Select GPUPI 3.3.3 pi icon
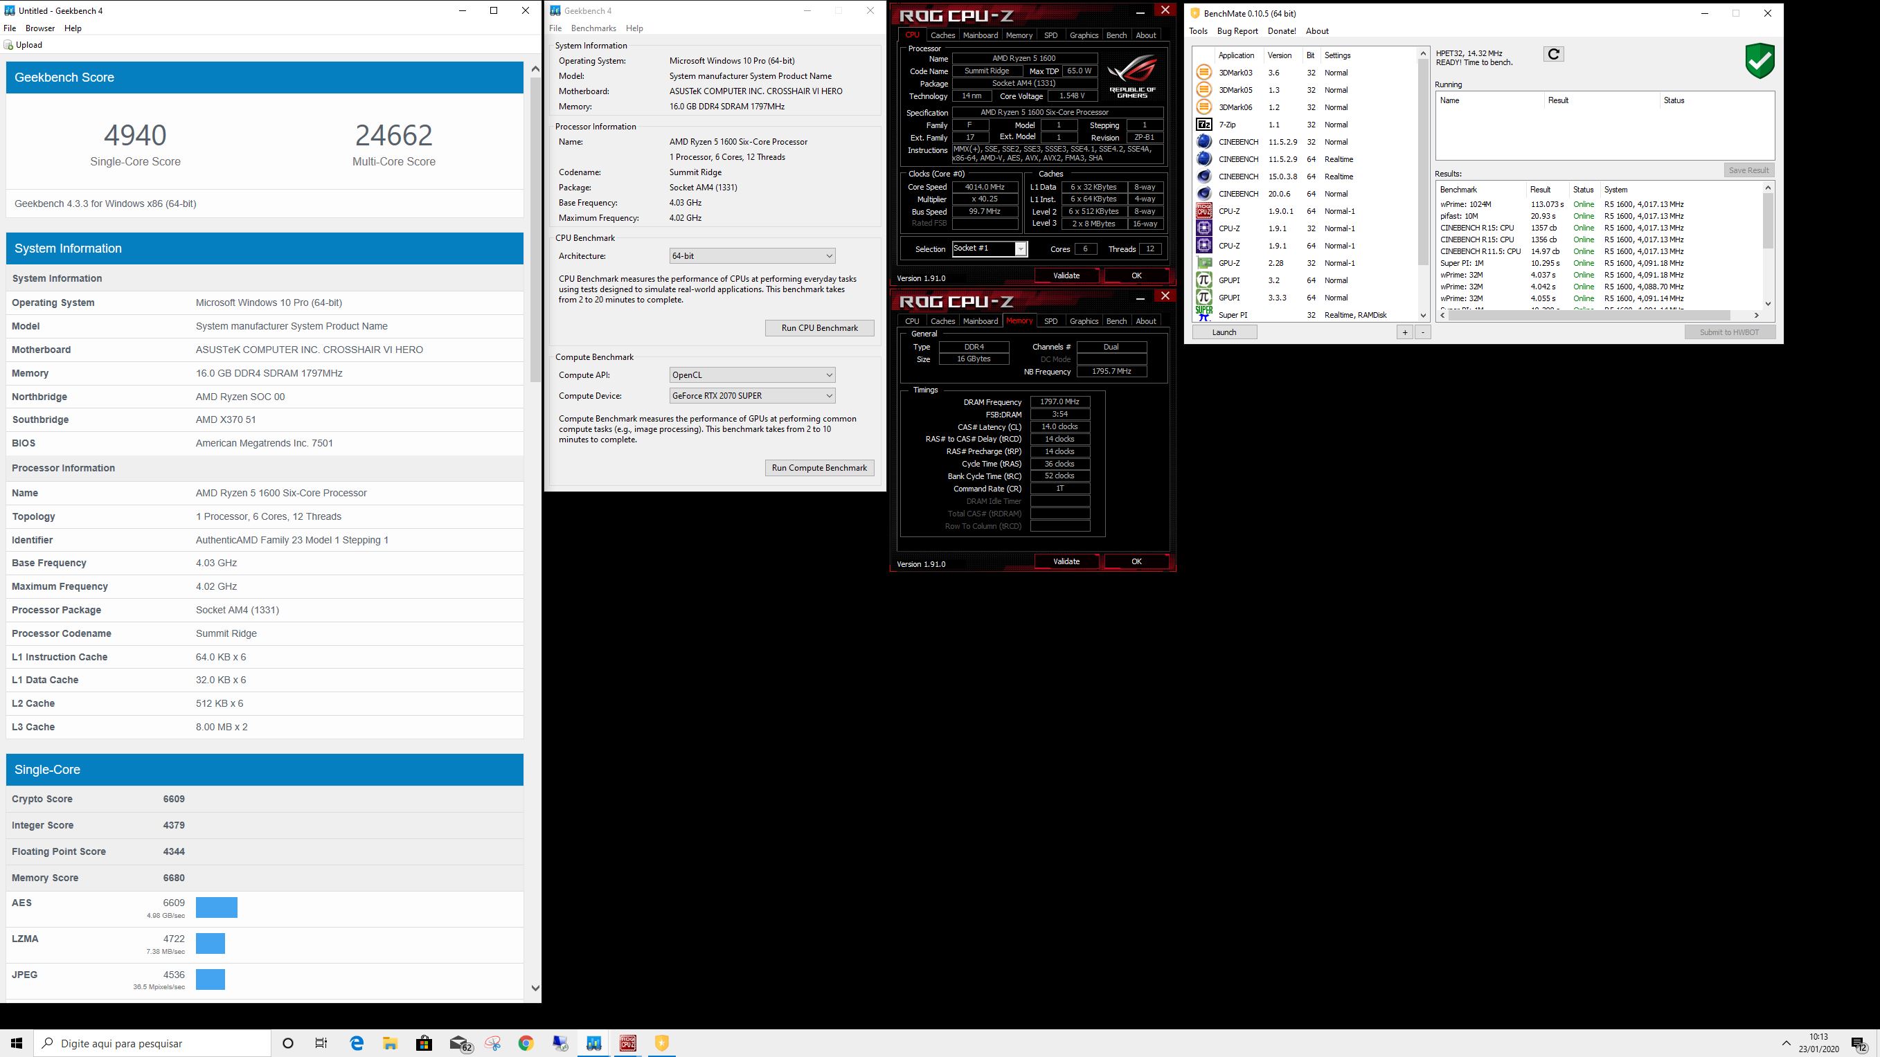The image size is (1880, 1057). pos(1203,298)
